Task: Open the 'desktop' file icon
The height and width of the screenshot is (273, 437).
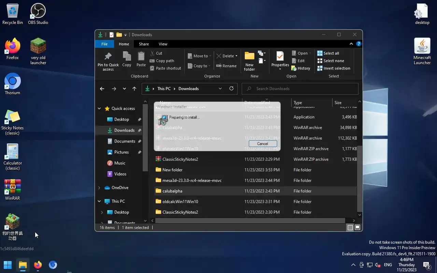Action: click(x=422, y=14)
